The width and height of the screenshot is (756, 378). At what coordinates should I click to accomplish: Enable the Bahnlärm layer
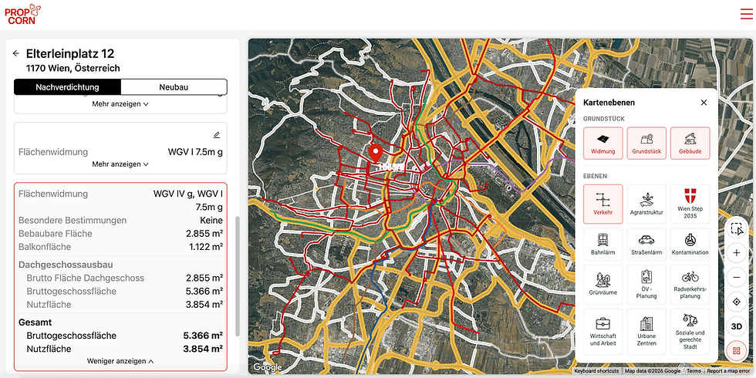pyautogui.click(x=603, y=245)
